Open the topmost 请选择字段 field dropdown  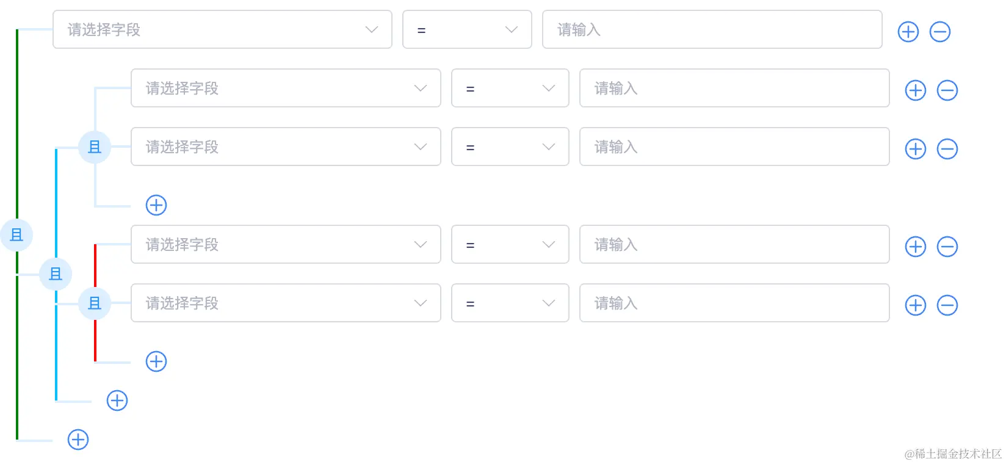[222, 29]
